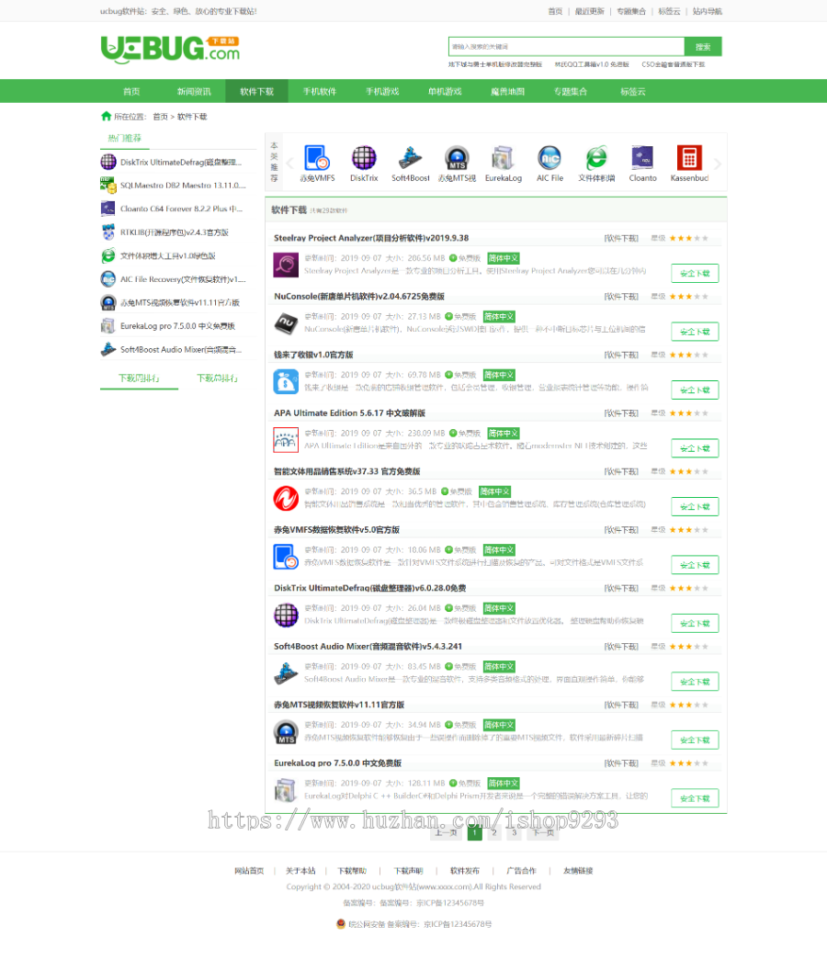Click 软件下载 category link of NuConsole row

[x=621, y=297]
